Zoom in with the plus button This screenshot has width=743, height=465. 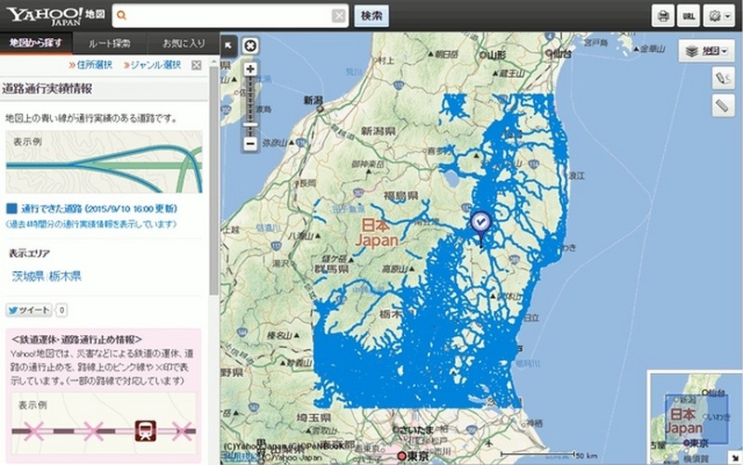click(x=250, y=70)
